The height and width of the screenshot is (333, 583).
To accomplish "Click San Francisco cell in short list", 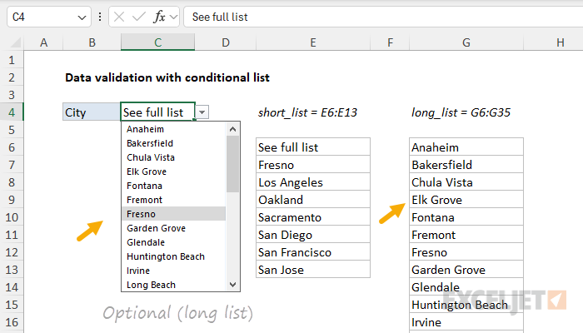I will pyautogui.click(x=313, y=251).
